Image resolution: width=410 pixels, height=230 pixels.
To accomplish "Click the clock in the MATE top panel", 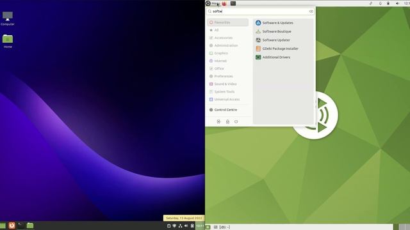I will pyautogui.click(x=407, y=3).
